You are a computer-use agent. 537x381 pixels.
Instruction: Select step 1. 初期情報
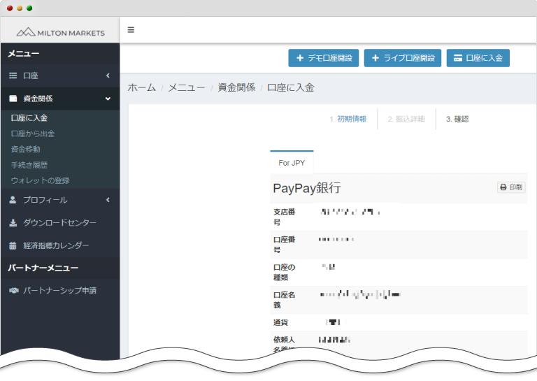tap(348, 119)
